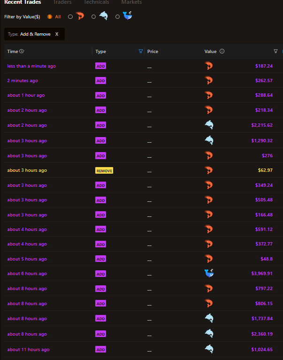Click ADD badge in the $2,215.62 row
Viewport: 283px width, 360px height.
(100, 125)
